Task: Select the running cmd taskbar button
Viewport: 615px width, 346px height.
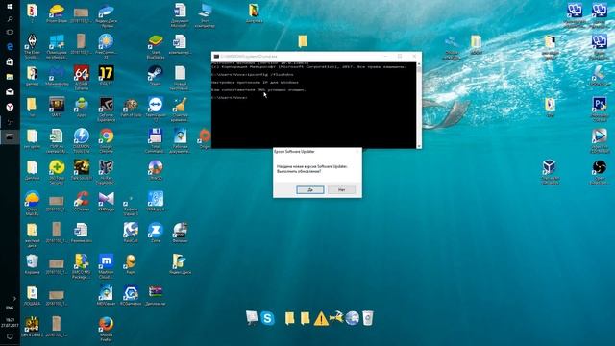Action: pos(10,136)
